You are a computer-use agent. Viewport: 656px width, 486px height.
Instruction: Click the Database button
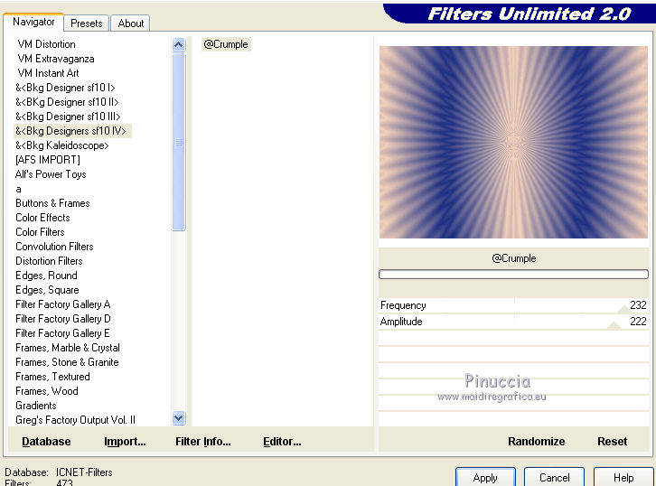click(x=46, y=442)
